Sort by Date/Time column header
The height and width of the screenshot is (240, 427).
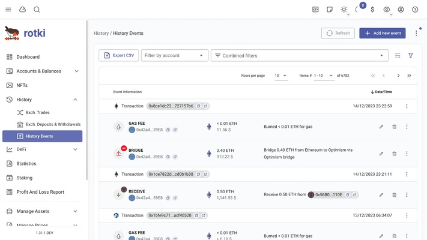[x=381, y=92]
